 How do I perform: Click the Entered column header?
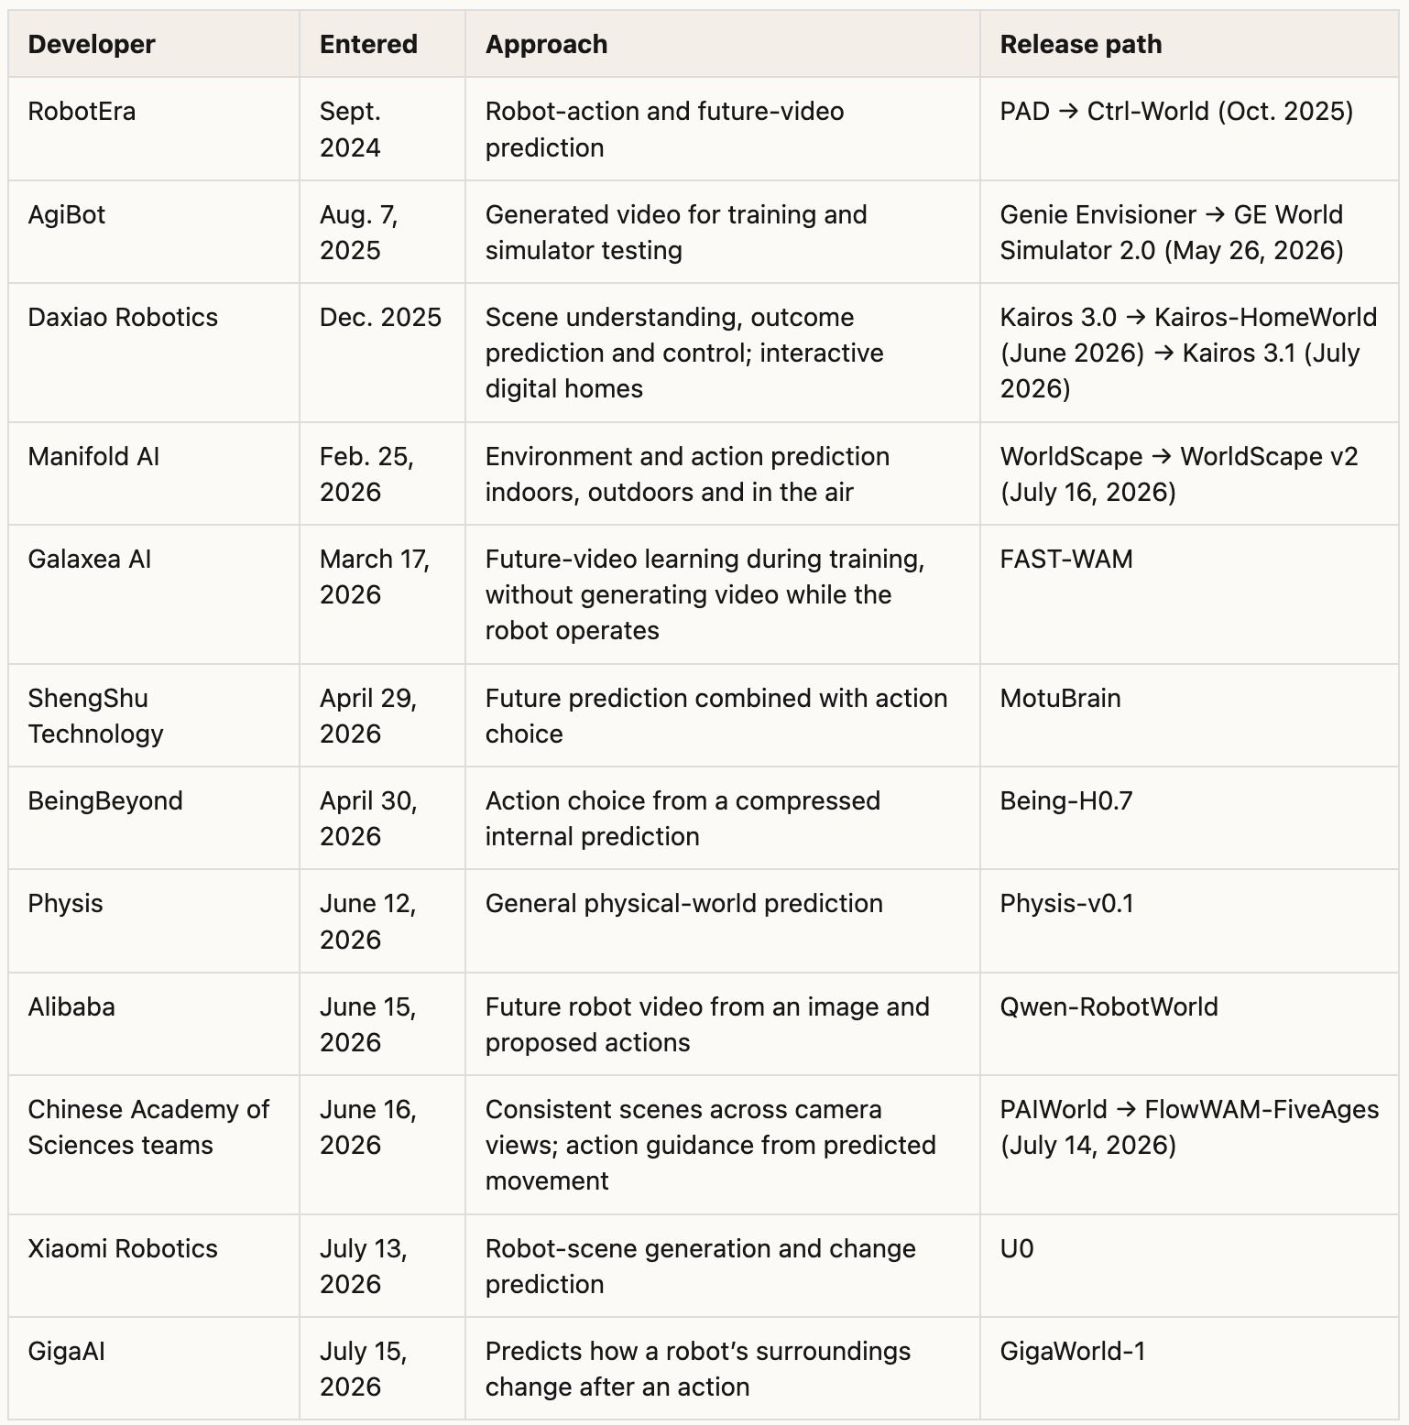click(x=382, y=44)
